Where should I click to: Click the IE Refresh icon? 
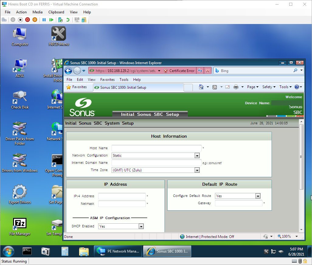point(200,71)
